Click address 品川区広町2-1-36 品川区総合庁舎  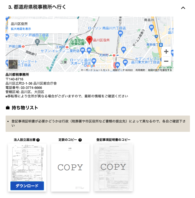pyautogui.click(x=31, y=84)
